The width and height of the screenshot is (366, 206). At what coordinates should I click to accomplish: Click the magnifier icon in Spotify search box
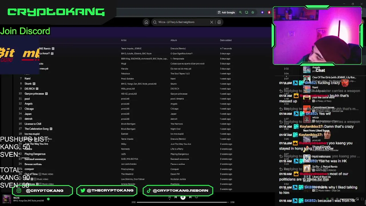155,22
